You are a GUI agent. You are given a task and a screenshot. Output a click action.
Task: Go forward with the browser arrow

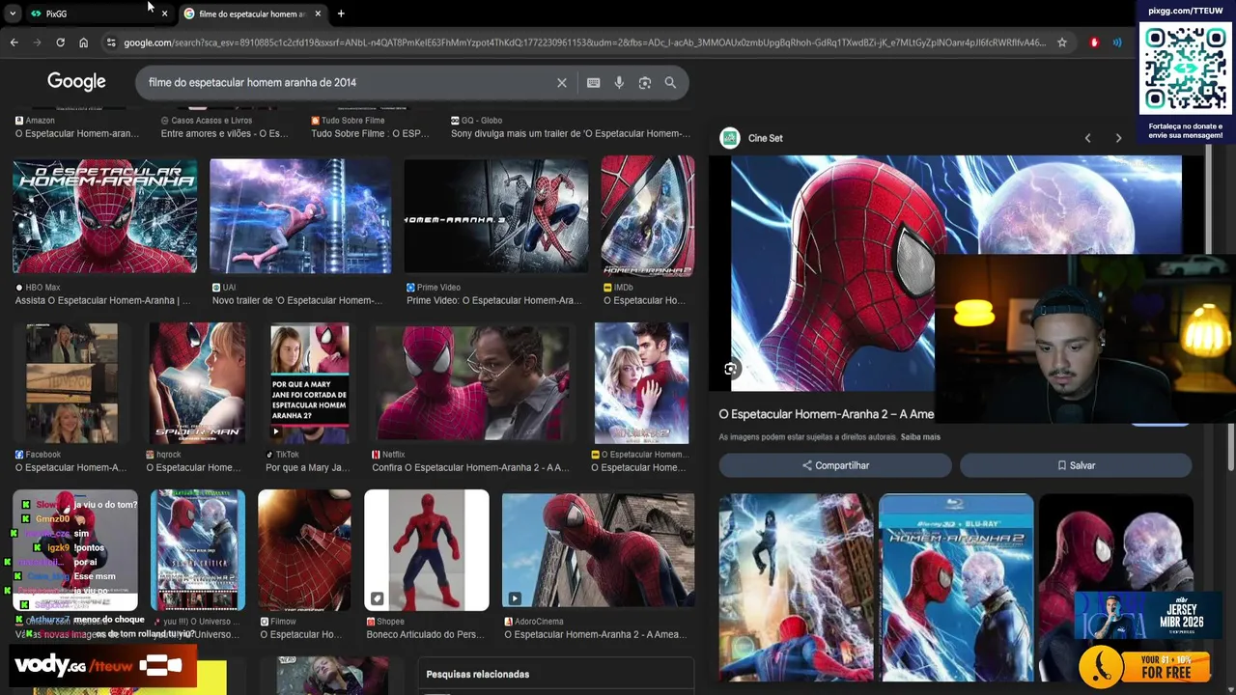tap(37, 42)
